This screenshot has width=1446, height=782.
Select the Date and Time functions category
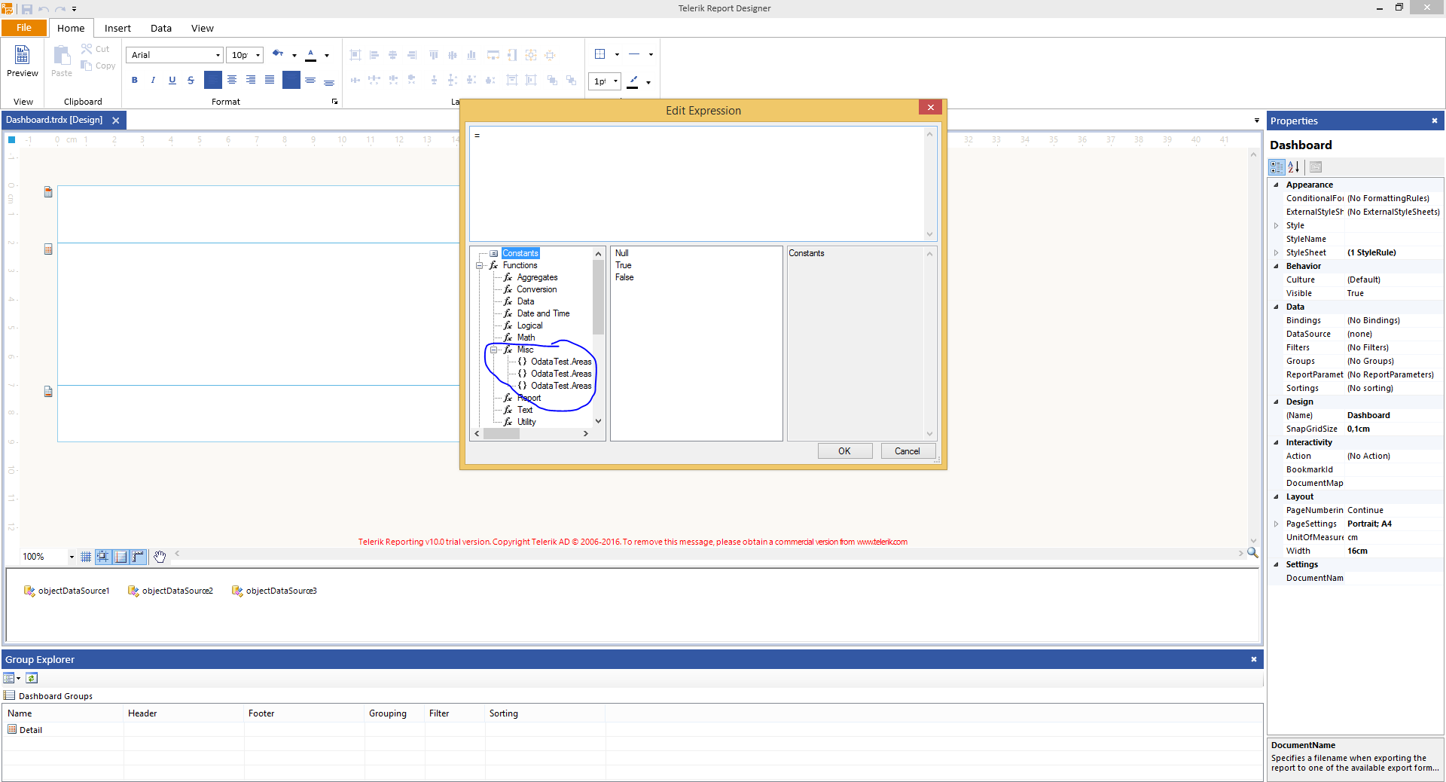click(x=543, y=313)
